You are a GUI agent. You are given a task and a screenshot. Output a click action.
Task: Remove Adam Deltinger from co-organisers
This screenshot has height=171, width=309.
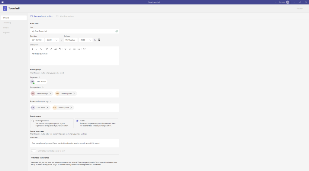tap(50, 94)
